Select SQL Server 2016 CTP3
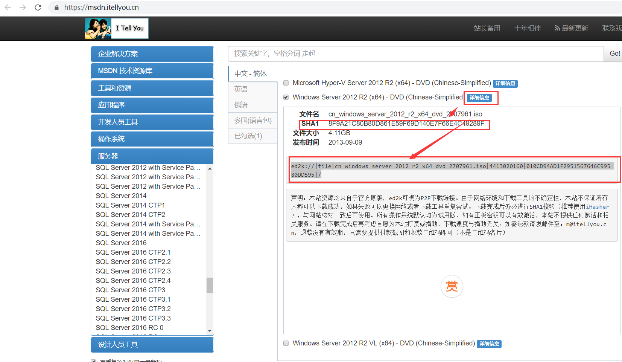The image size is (622, 362). [131, 290]
